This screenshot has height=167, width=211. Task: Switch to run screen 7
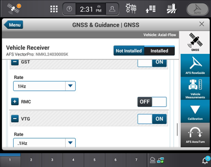136,160
